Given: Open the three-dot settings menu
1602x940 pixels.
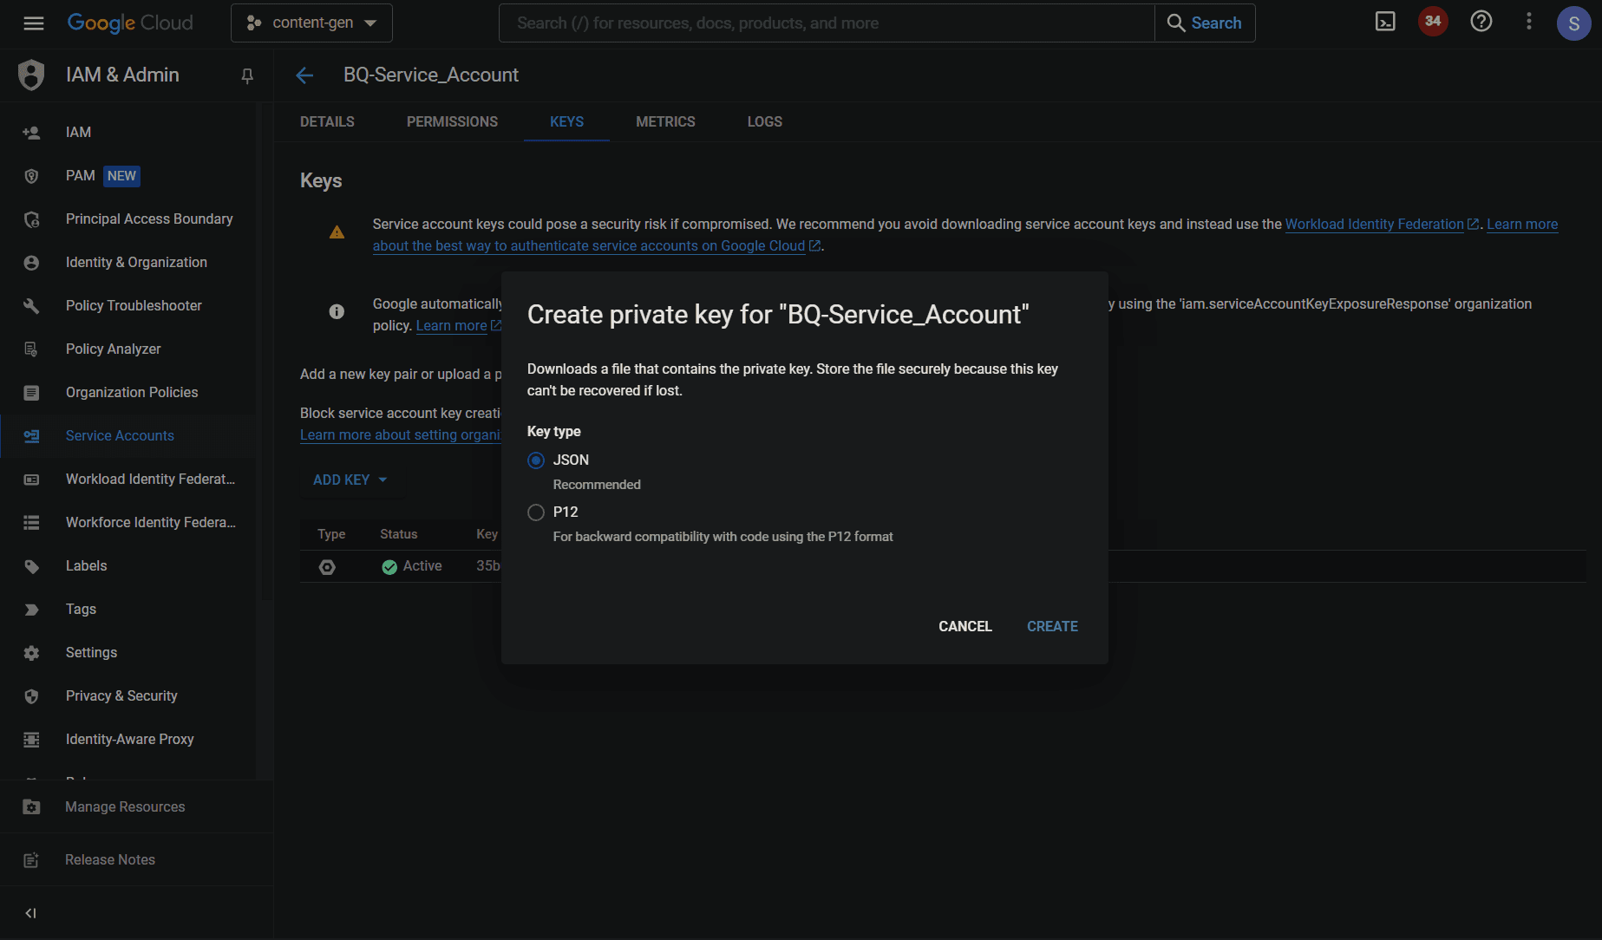Looking at the screenshot, I should click(x=1528, y=22).
